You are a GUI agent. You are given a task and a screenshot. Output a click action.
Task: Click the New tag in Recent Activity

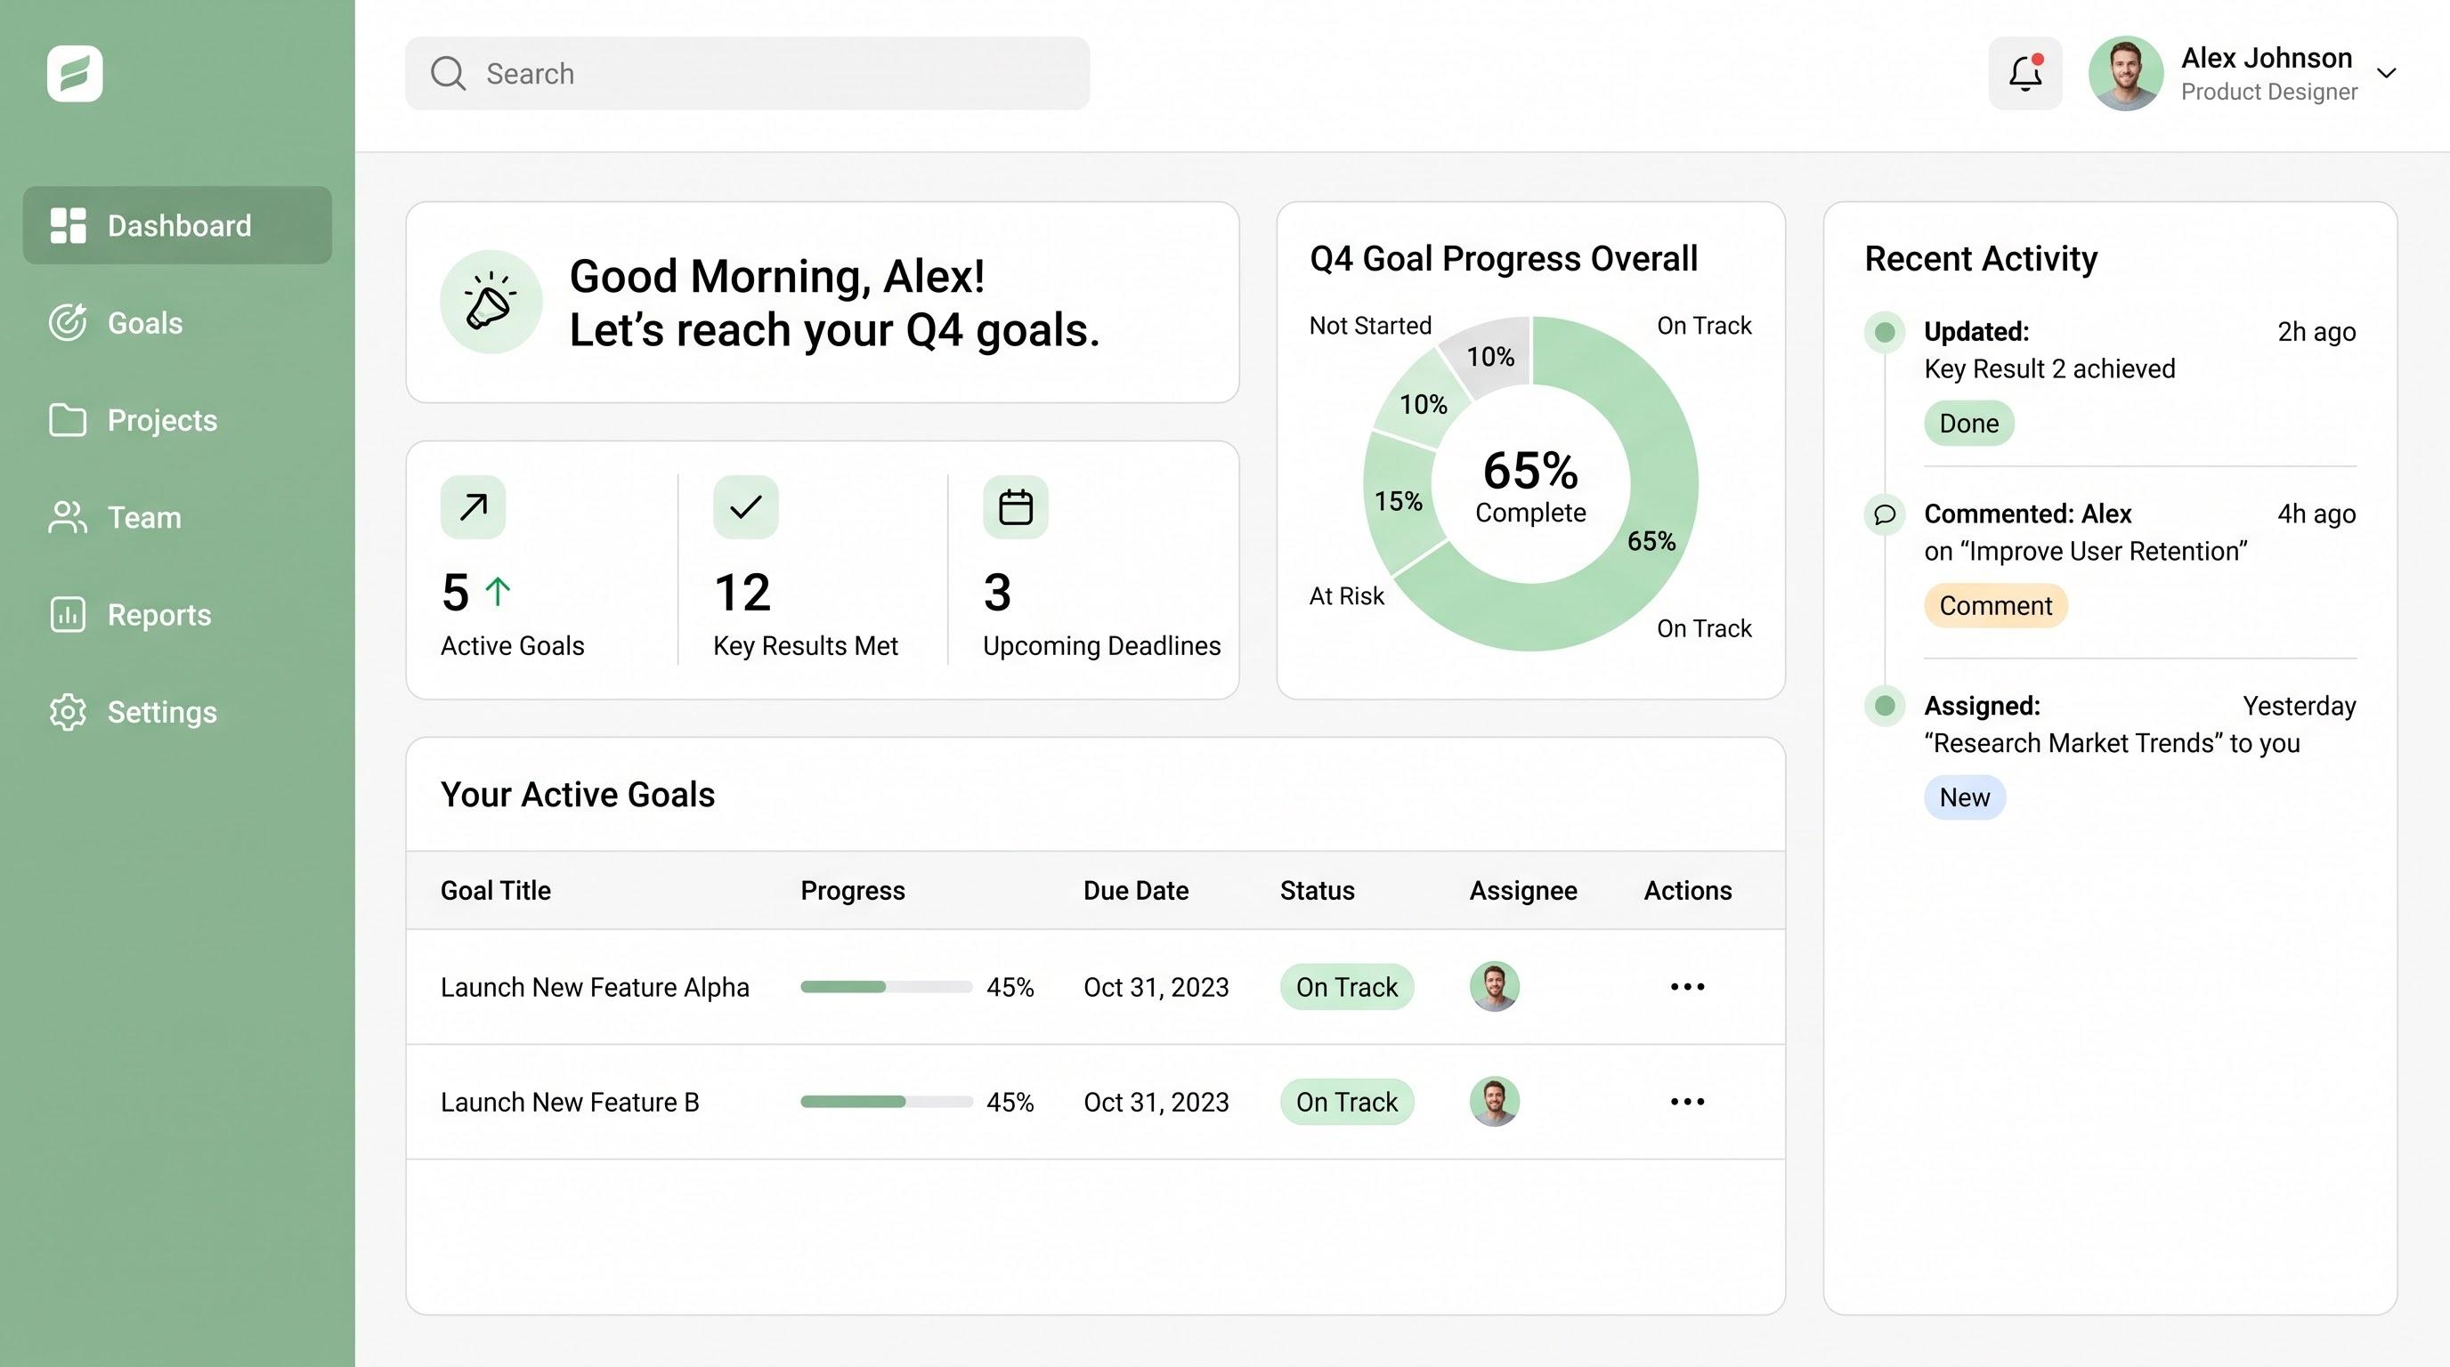(x=1964, y=797)
